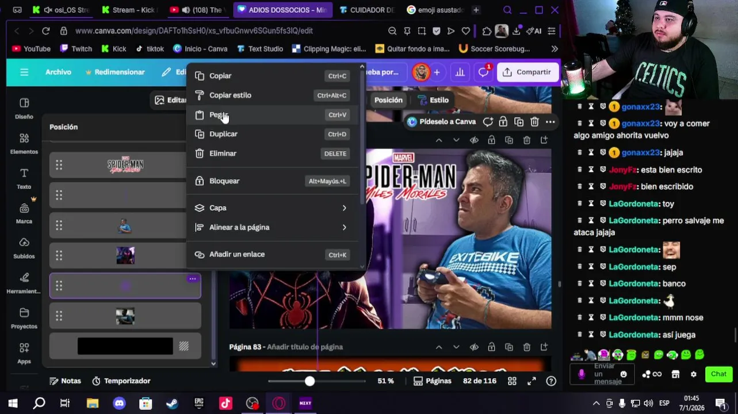Screen dimensions: 738x414
Task: Open the Apps sidebar panel
Action: (x=24, y=354)
